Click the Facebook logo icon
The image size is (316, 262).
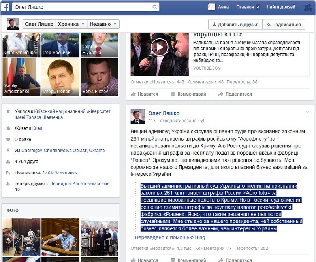pyautogui.click(x=5, y=7)
